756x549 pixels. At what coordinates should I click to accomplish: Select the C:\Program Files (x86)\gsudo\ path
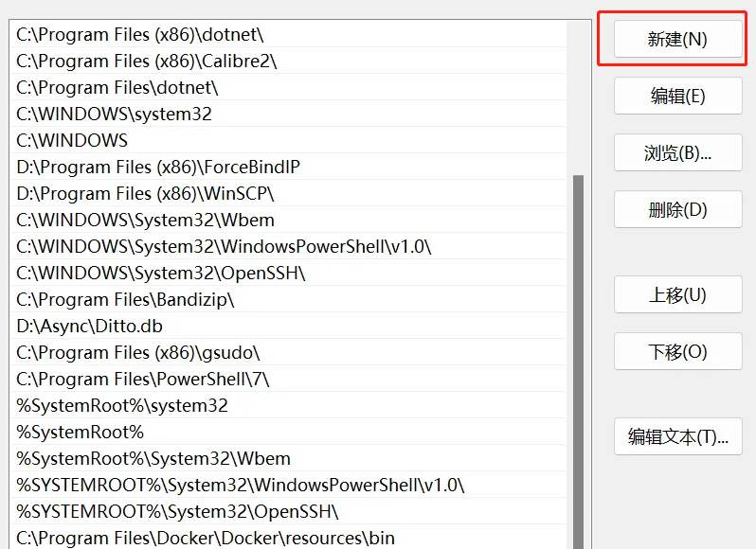pyautogui.click(x=138, y=353)
